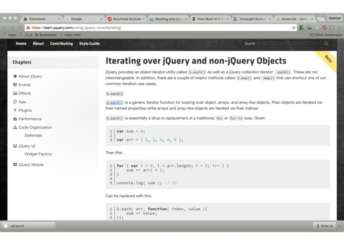Click the Plugins lightning bolt icon
This screenshot has height=245, width=344.
click(15, 110)
